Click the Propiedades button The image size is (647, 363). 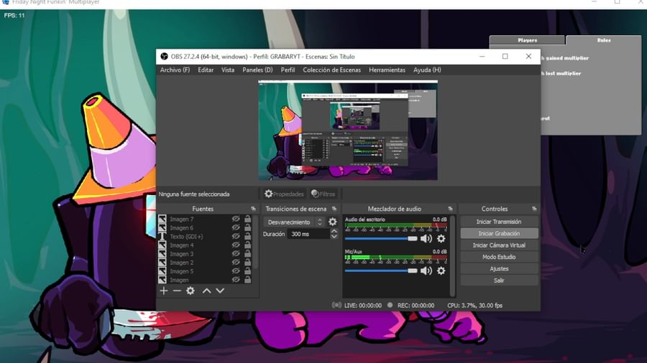pyautogui.click(x=284, y=194)
